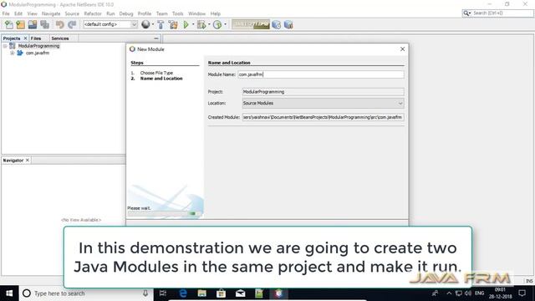Open the Team menu
Image resolution: width=535 pixels, height=301 pixels.
[x=161, y=13]
